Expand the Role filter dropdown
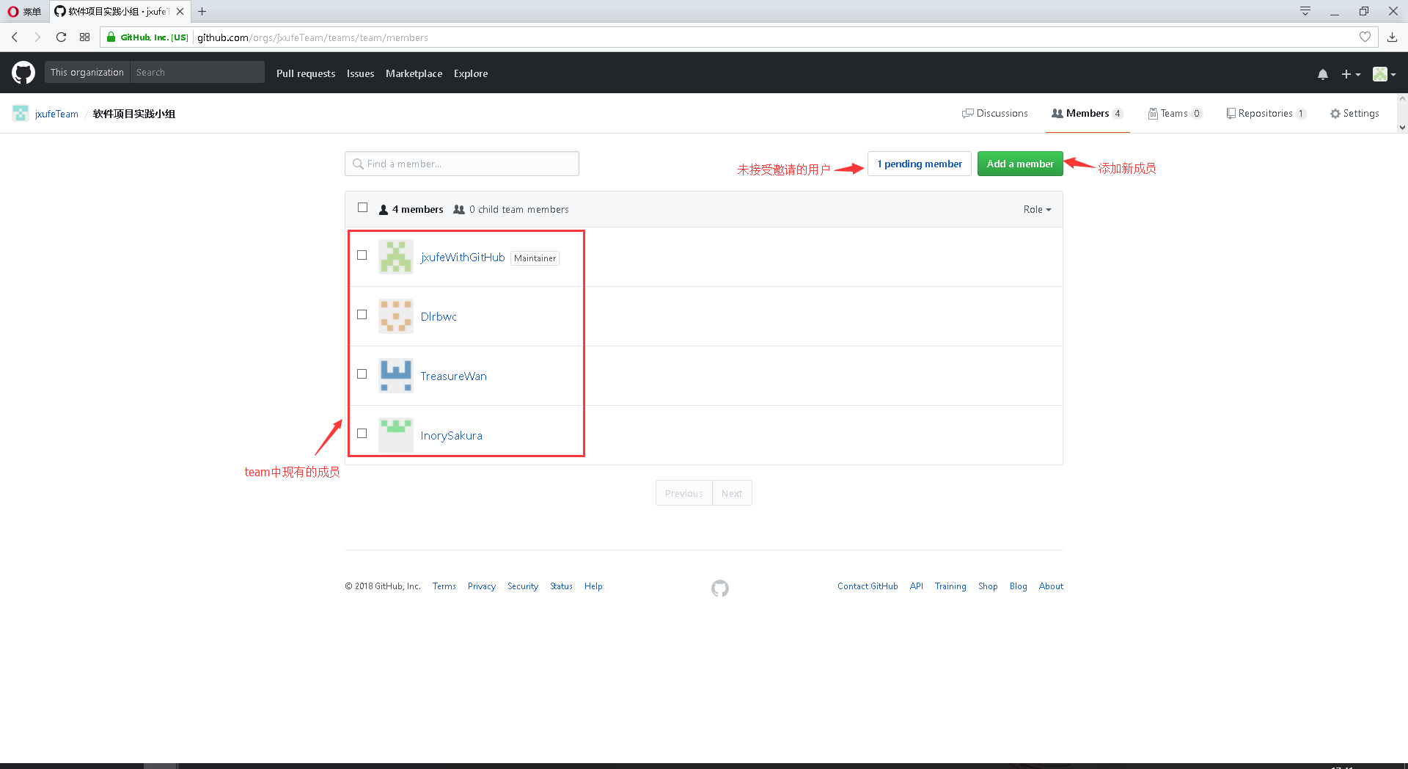The image size is (1408, 769). pos(1037,209)
